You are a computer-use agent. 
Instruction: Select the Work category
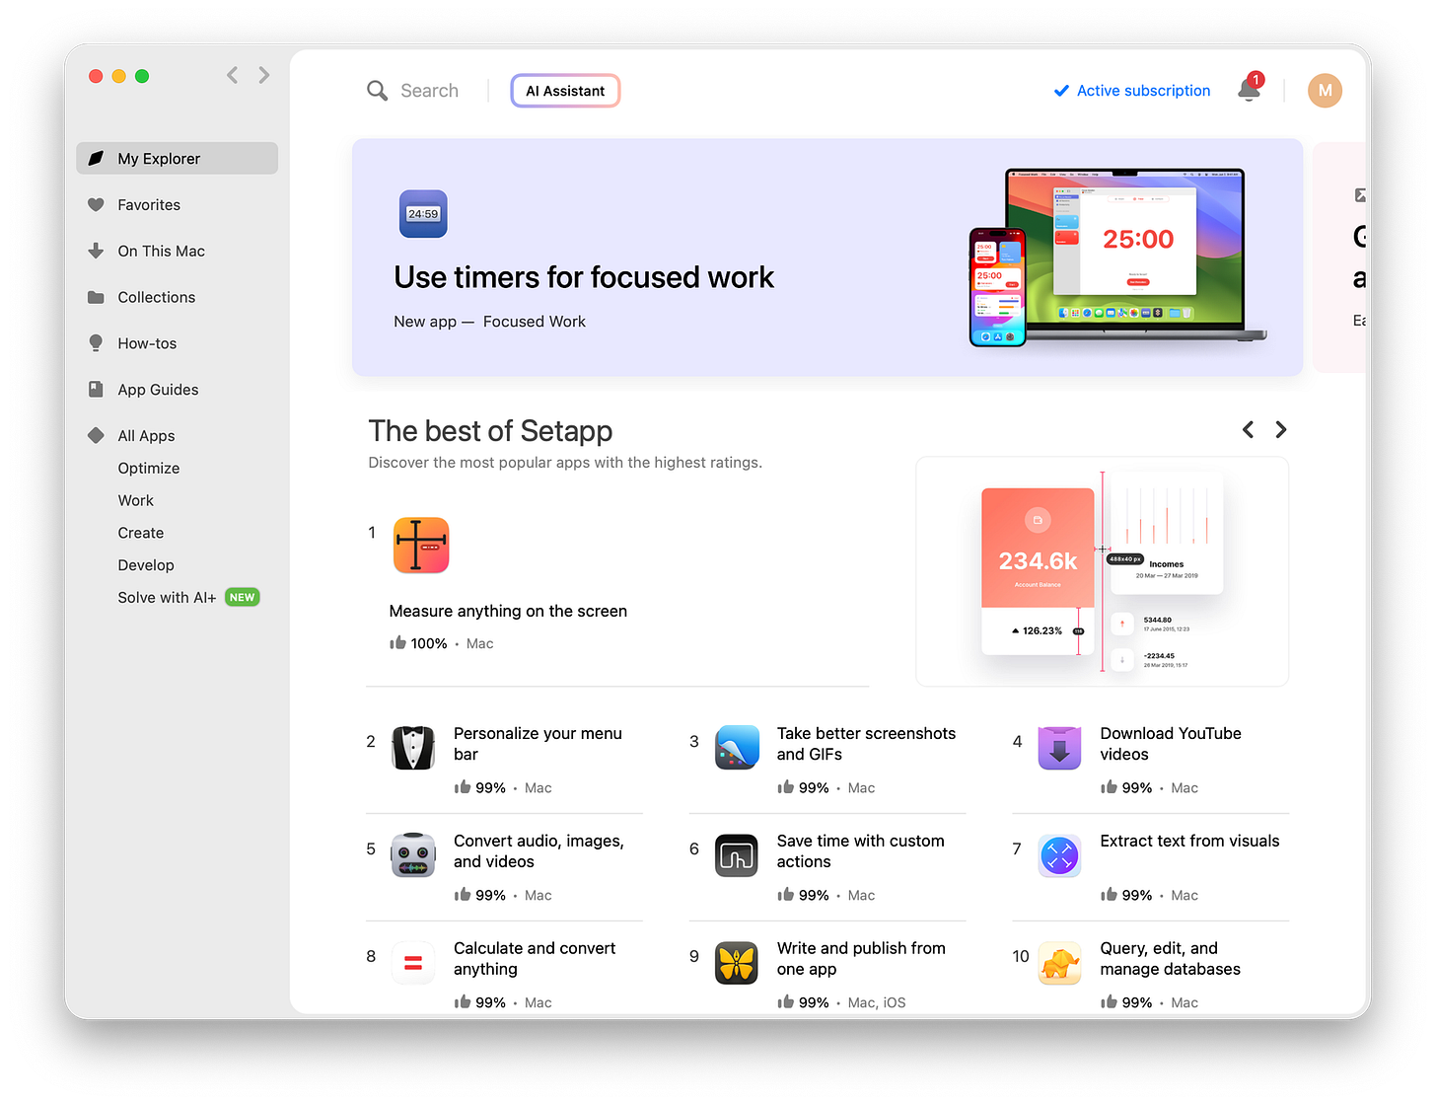135,500
